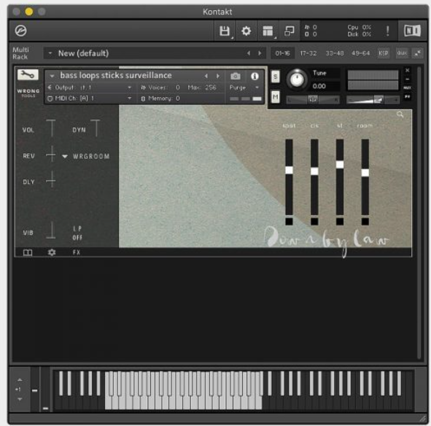
Task: Adjust the DYN slider
Action: pyautogui.click(x=96, y=128)
